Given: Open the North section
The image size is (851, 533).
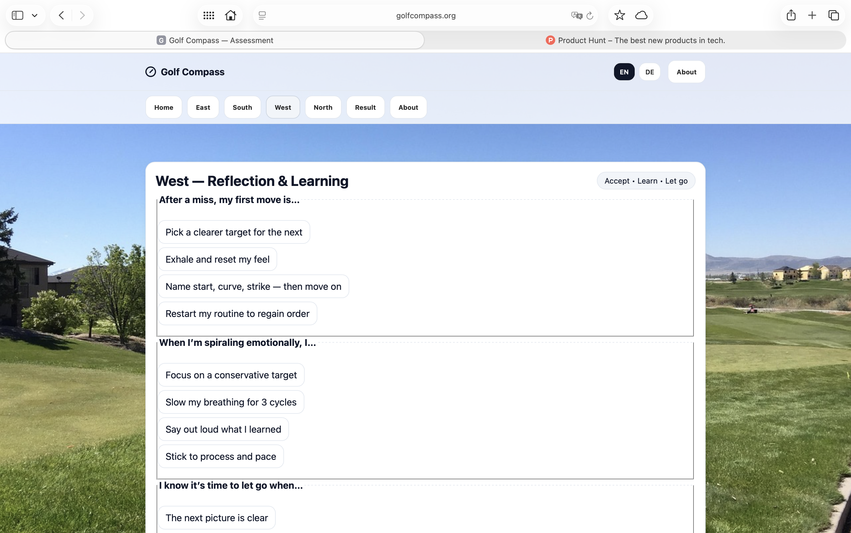Looking at the screenshot, I should click(x=323, y=107).
